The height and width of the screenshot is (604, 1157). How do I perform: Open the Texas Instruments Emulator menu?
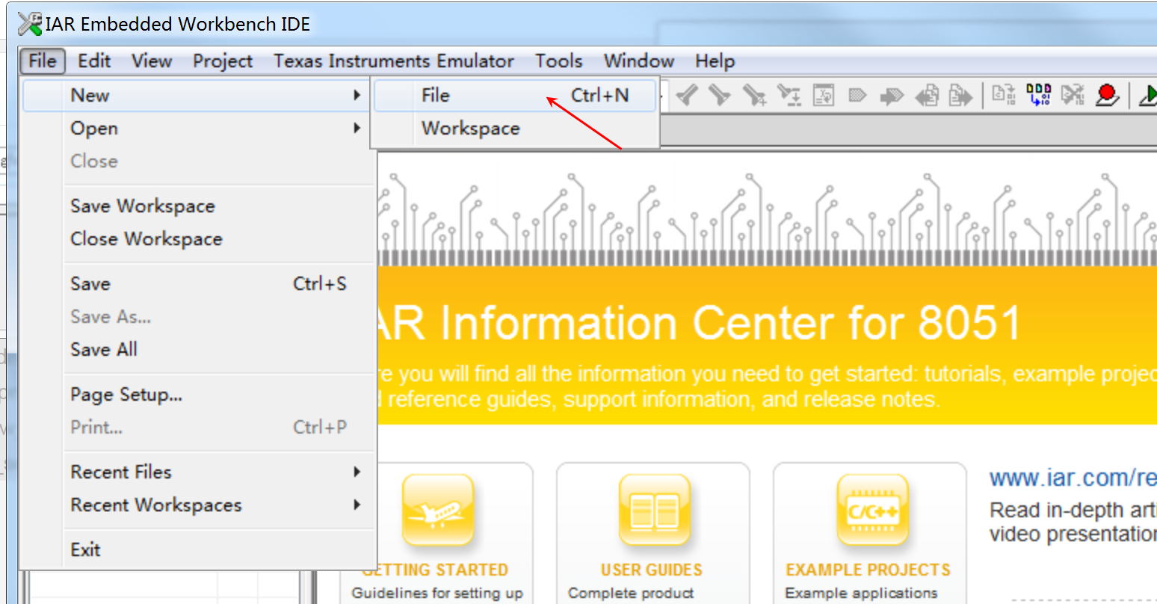394,61
